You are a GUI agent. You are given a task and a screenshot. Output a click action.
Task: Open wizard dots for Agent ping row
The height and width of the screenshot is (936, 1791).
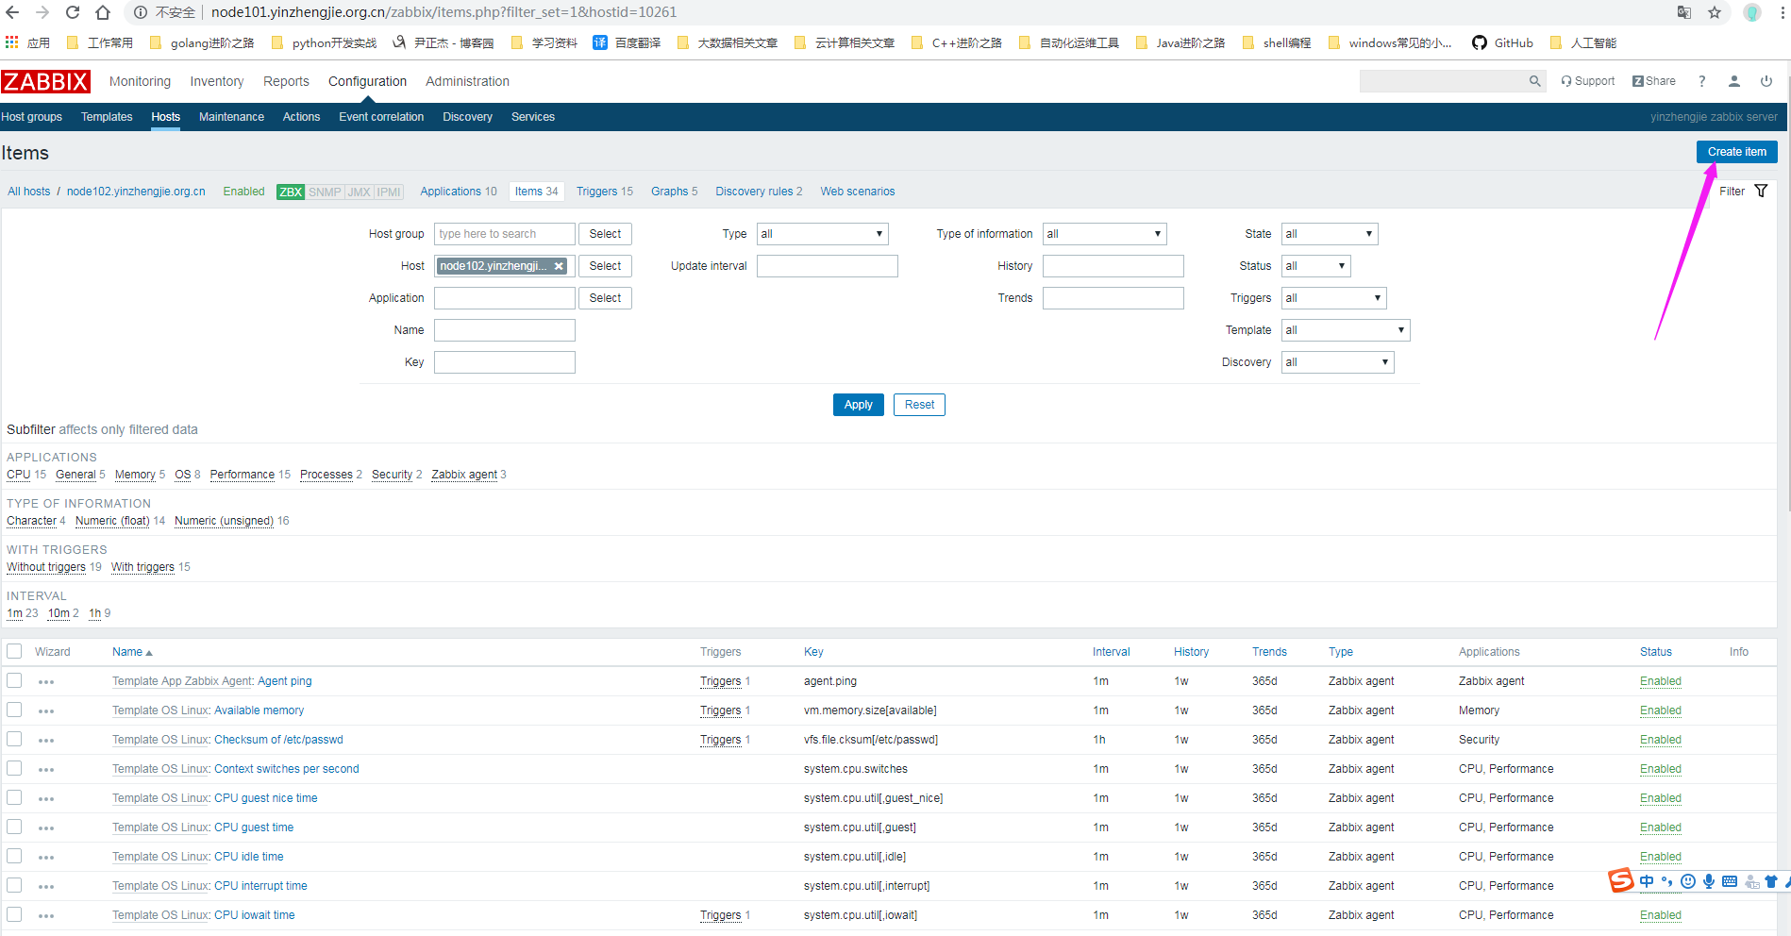coord(46,682)
